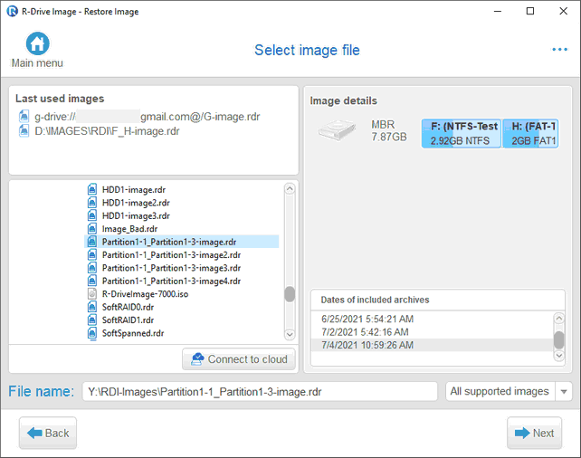The height and width of the screenshot is (458, 581).
Task: Click the Back button
Action: click(x=48, y=433)
